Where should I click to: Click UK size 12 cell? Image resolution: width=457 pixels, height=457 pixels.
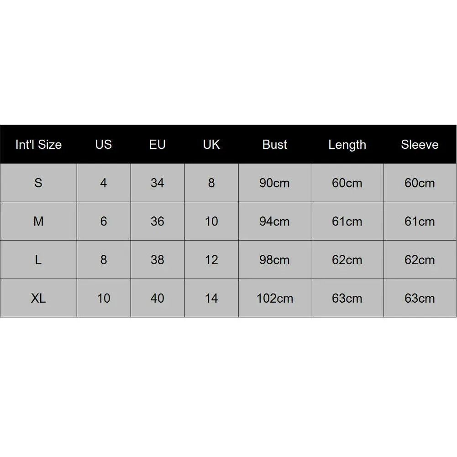pyautogui.click(x=211, y=260)
